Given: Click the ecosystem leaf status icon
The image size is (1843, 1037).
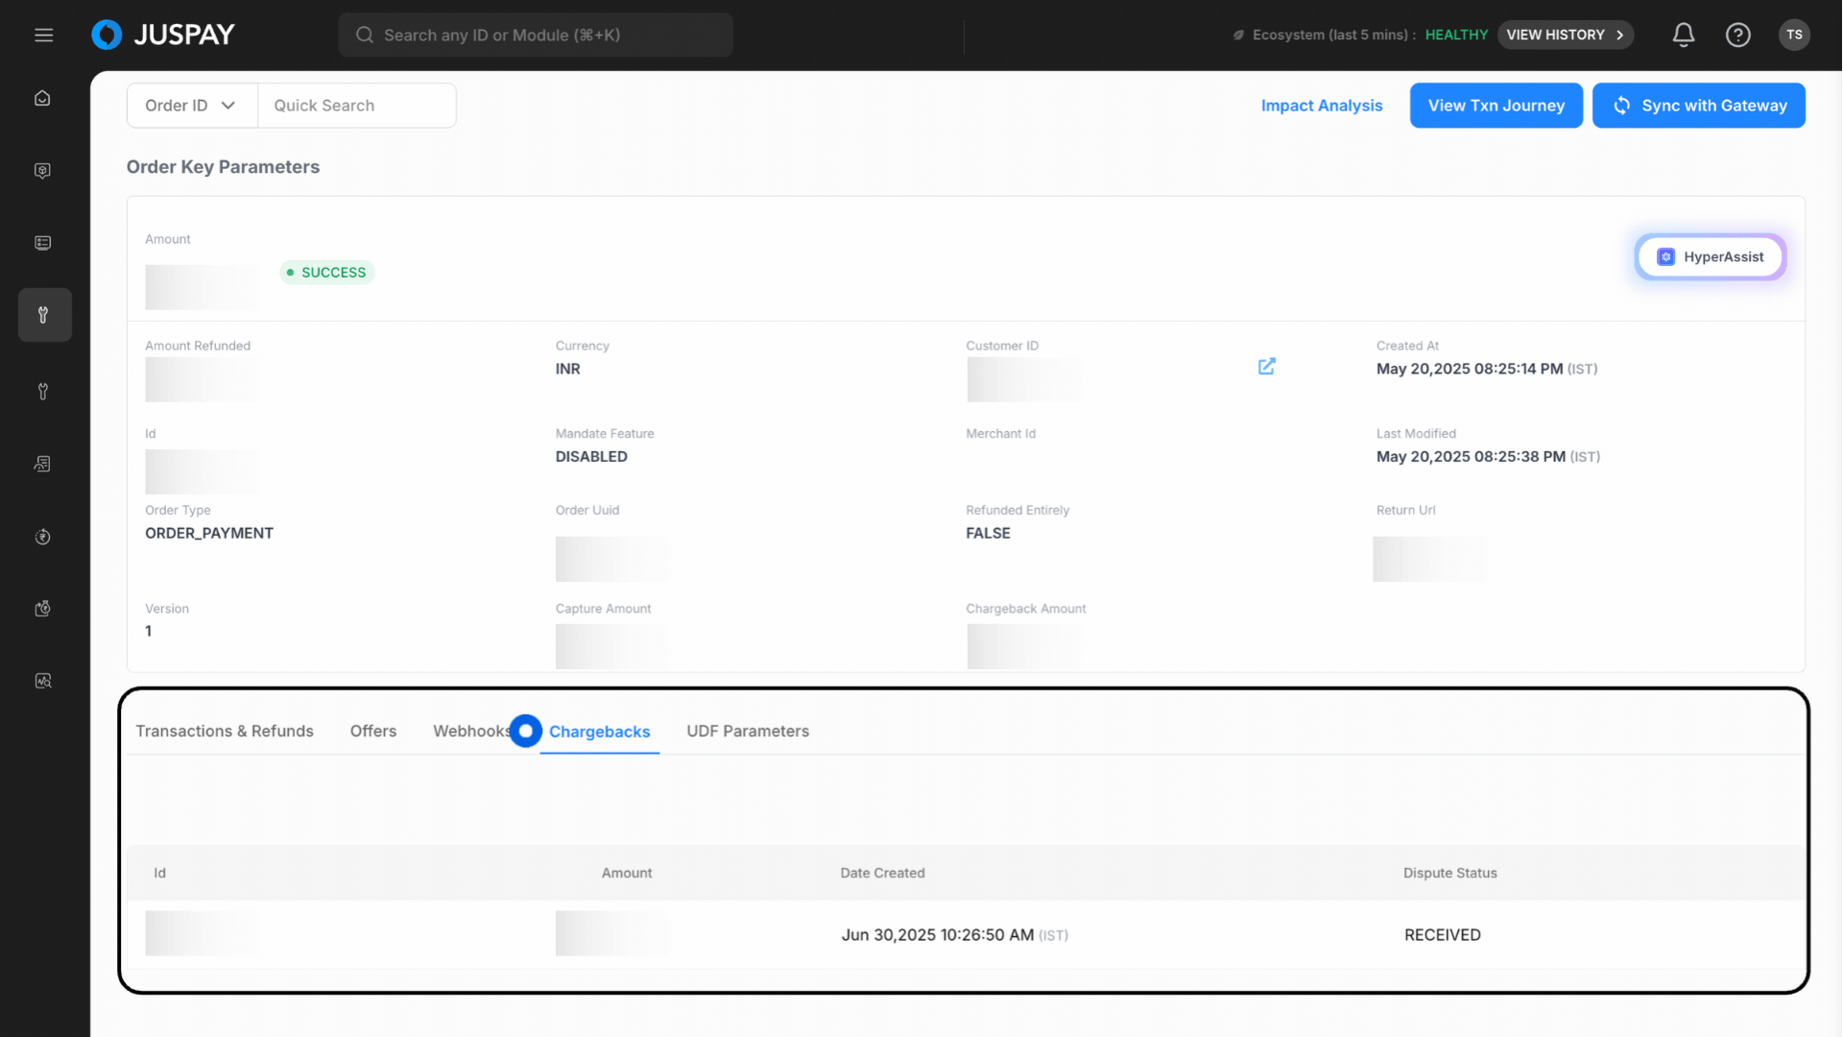Looking at the screenshot, I should pos(1238,36).
